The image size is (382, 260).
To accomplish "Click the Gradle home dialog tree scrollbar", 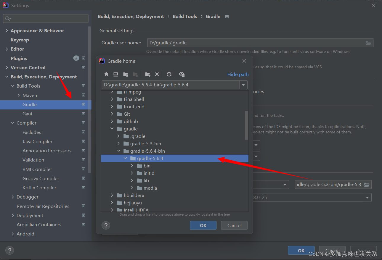I will 246,125.
